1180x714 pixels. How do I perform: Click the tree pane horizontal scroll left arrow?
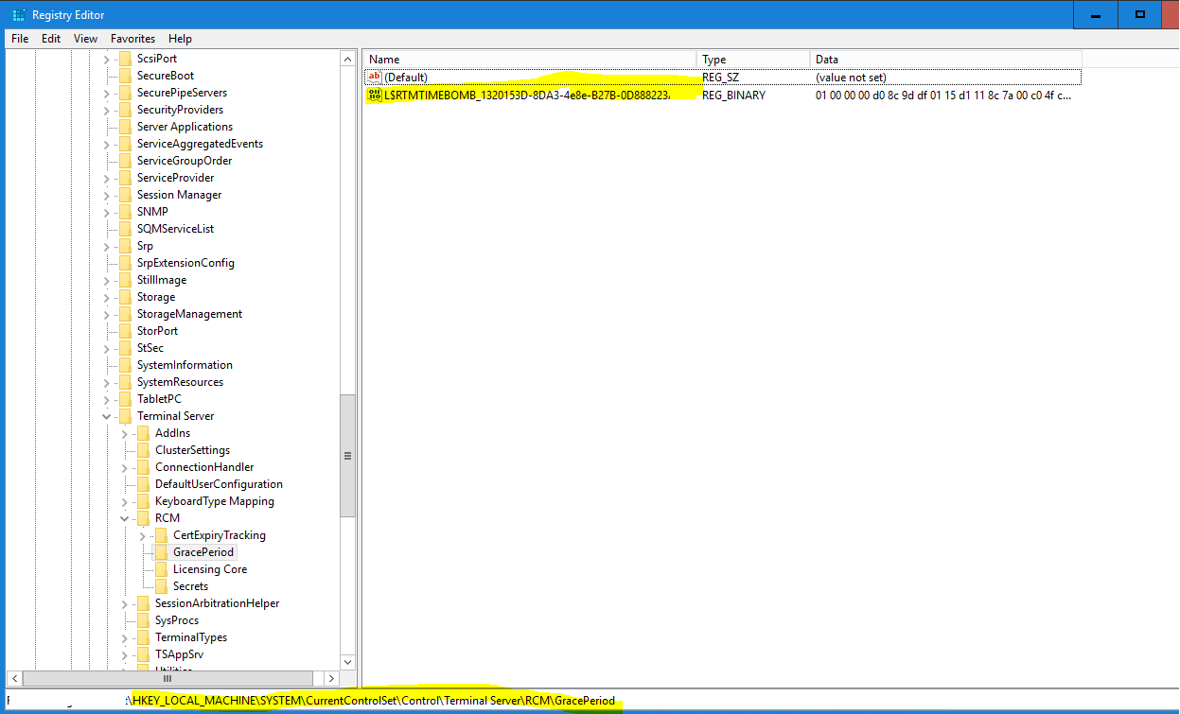tap(14, 678)
